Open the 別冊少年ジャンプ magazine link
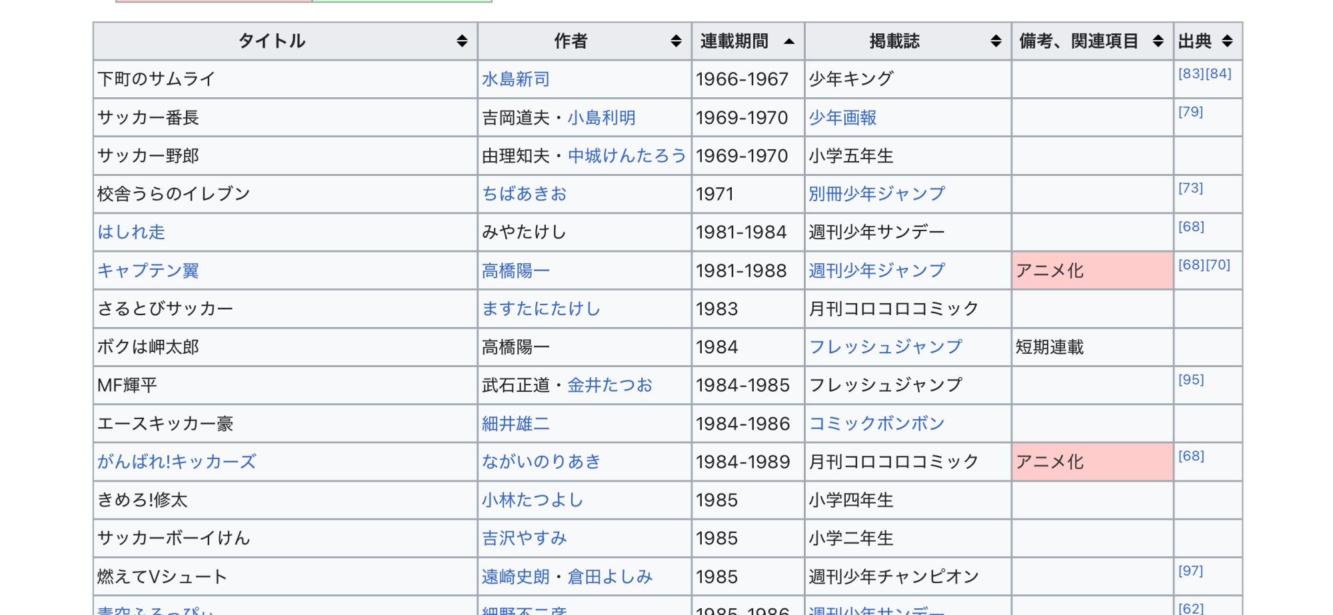1333x615 pixels. pyautogui.click(x=876, y=194)
